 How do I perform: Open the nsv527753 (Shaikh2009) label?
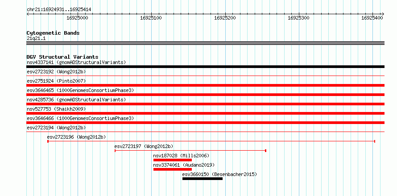tap(56, 109)
